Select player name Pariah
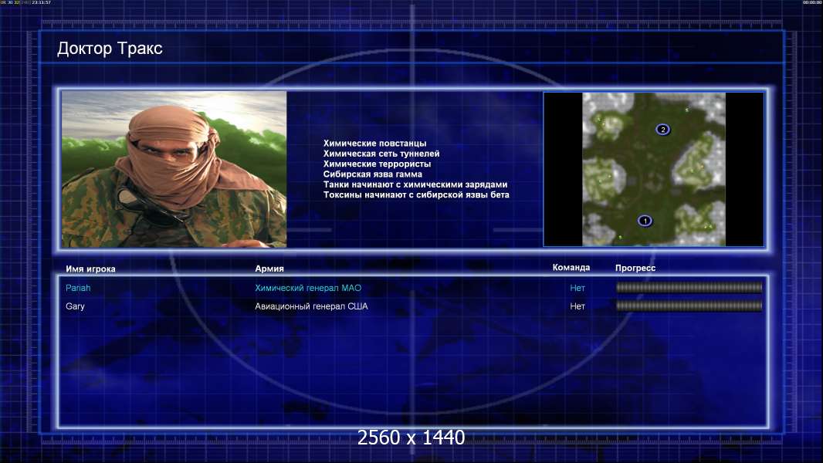 coord(78,288)
